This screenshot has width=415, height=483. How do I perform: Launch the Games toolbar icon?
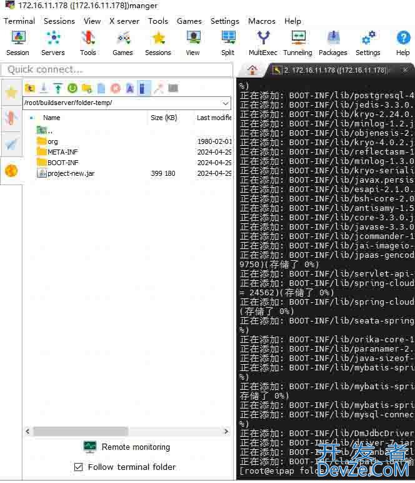tap(122, 43)
